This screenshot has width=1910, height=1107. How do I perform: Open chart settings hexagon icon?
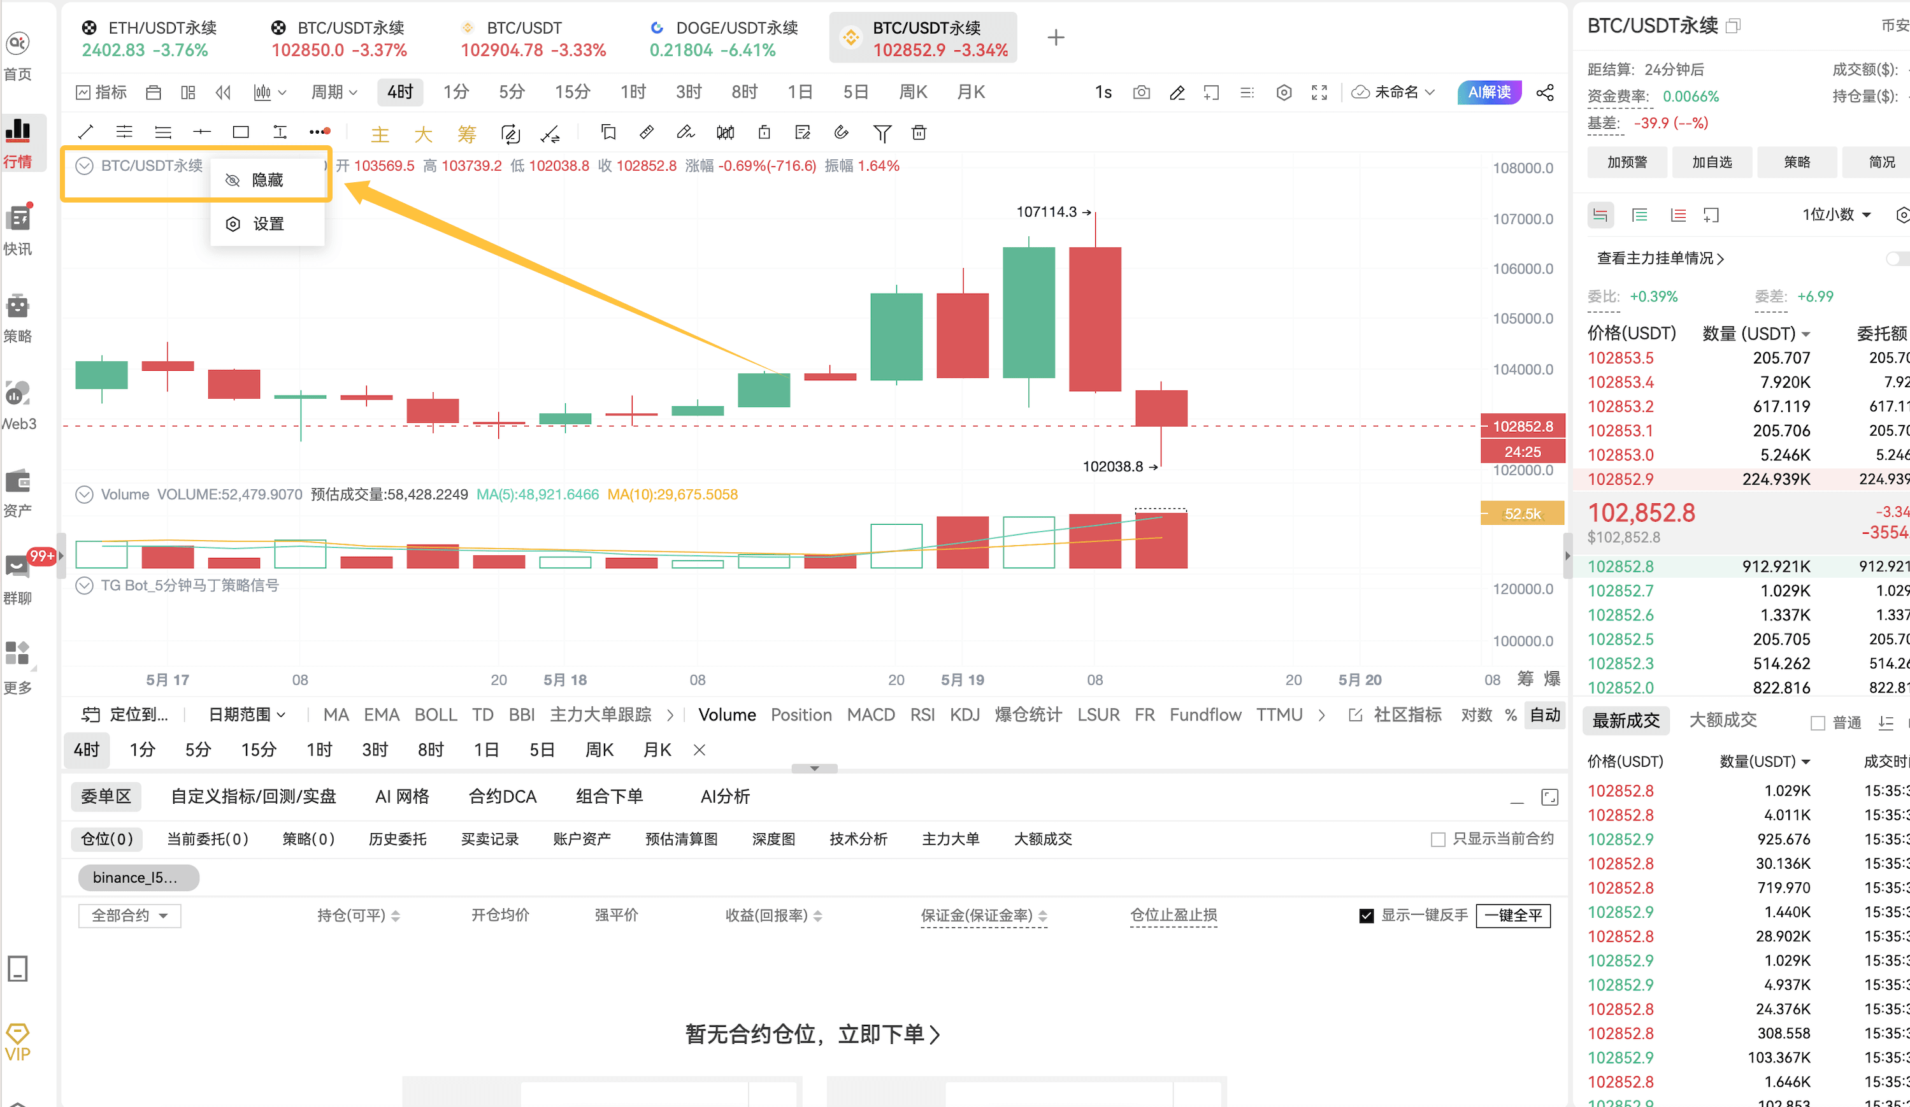click(1283, 92)
